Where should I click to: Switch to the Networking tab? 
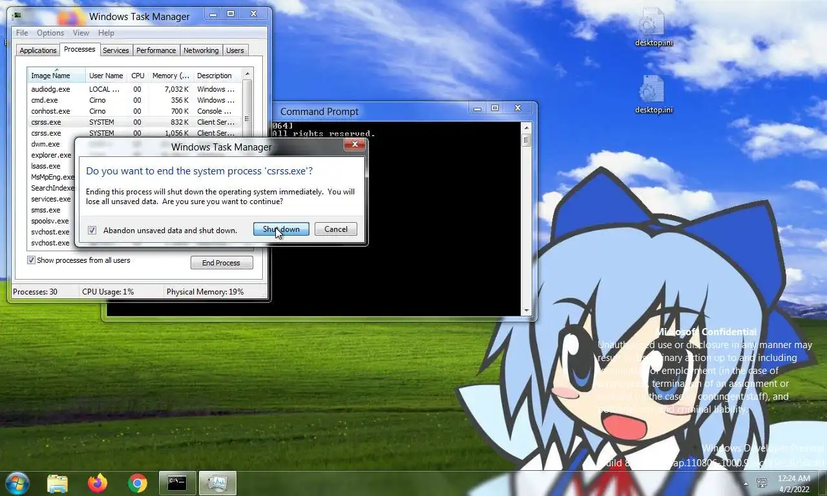point(201,50)
